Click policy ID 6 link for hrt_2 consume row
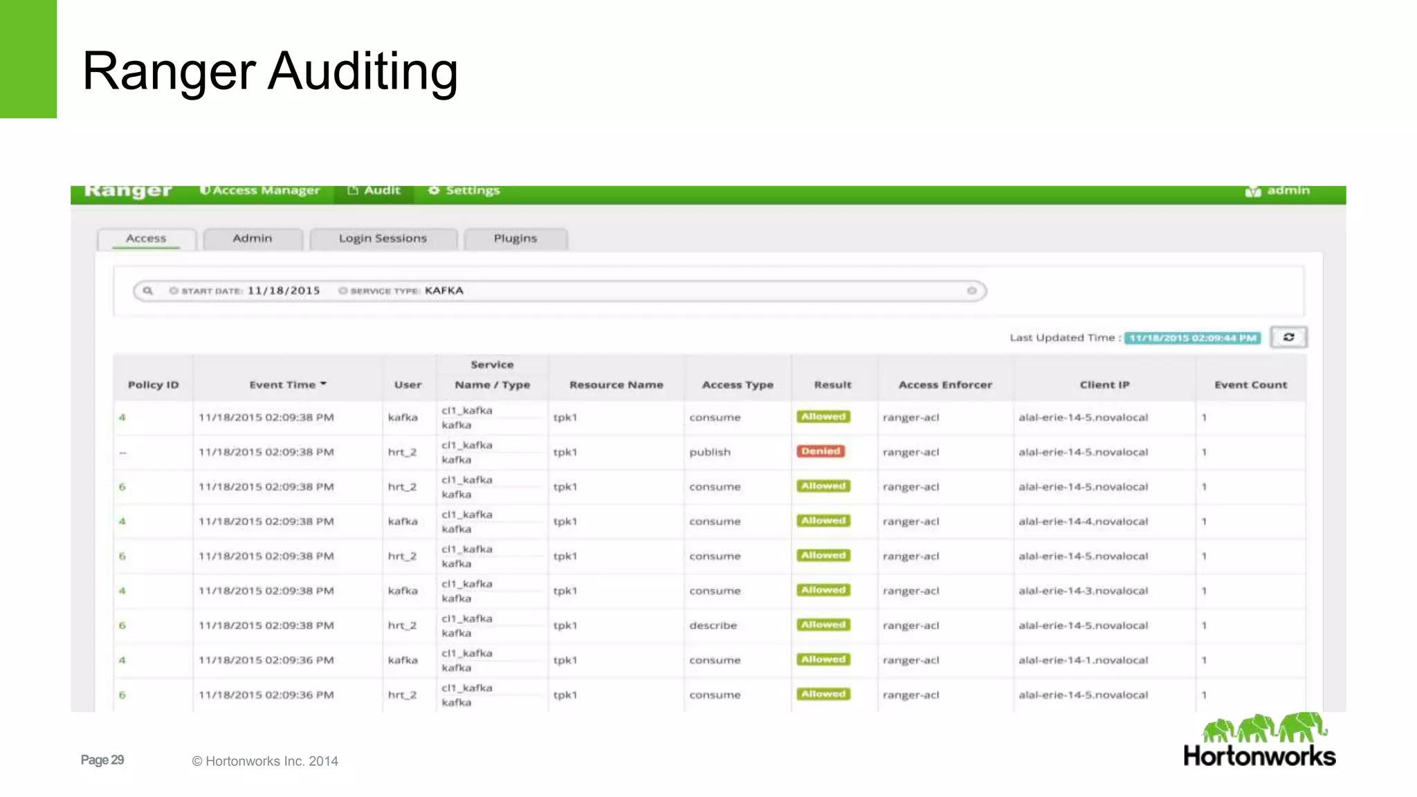Image resolution: width=1417 pixels, height=797 pixels. [x=122, y=486]
